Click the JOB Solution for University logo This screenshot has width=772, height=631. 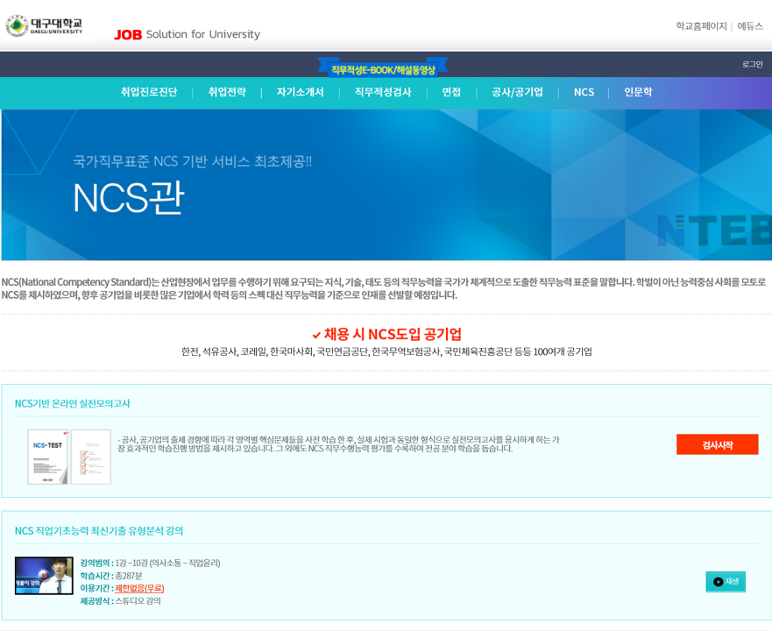coord(187,34)
